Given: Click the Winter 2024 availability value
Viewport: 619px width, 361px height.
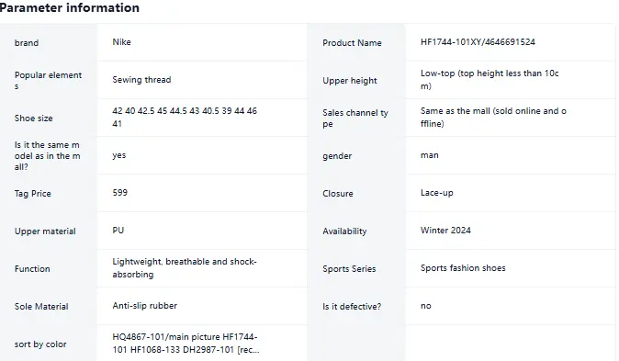Looking at the screenshot, I should coord(445,231).
